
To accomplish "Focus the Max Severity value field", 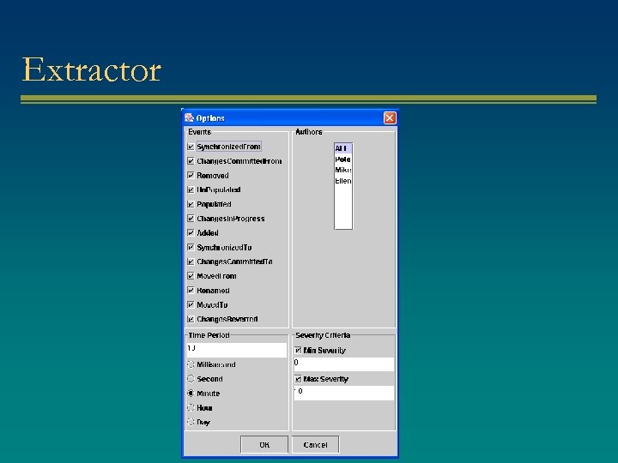I will (x=343, y=393).
